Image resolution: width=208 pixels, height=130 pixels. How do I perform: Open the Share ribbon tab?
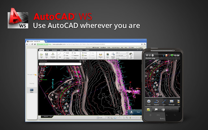(73, 50)
